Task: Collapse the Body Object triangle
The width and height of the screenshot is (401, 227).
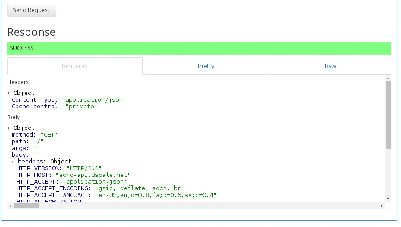Action: click(x=9, y=128)
